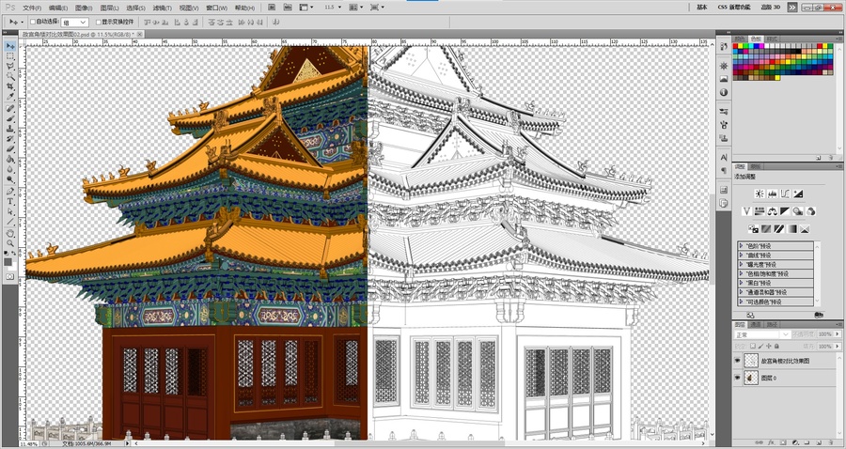The image size is (846, 449).
Task: Pick the red swatch in Swatches panel
Action: pos(735,47)
